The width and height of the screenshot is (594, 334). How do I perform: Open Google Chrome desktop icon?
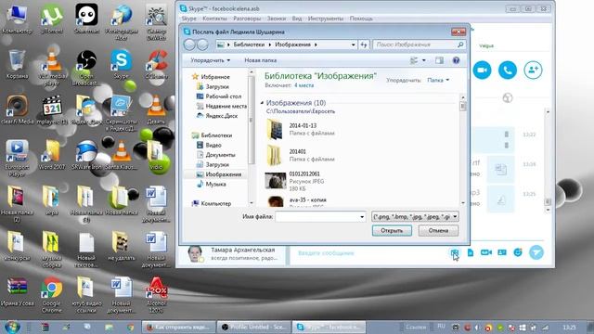(52, 295)
